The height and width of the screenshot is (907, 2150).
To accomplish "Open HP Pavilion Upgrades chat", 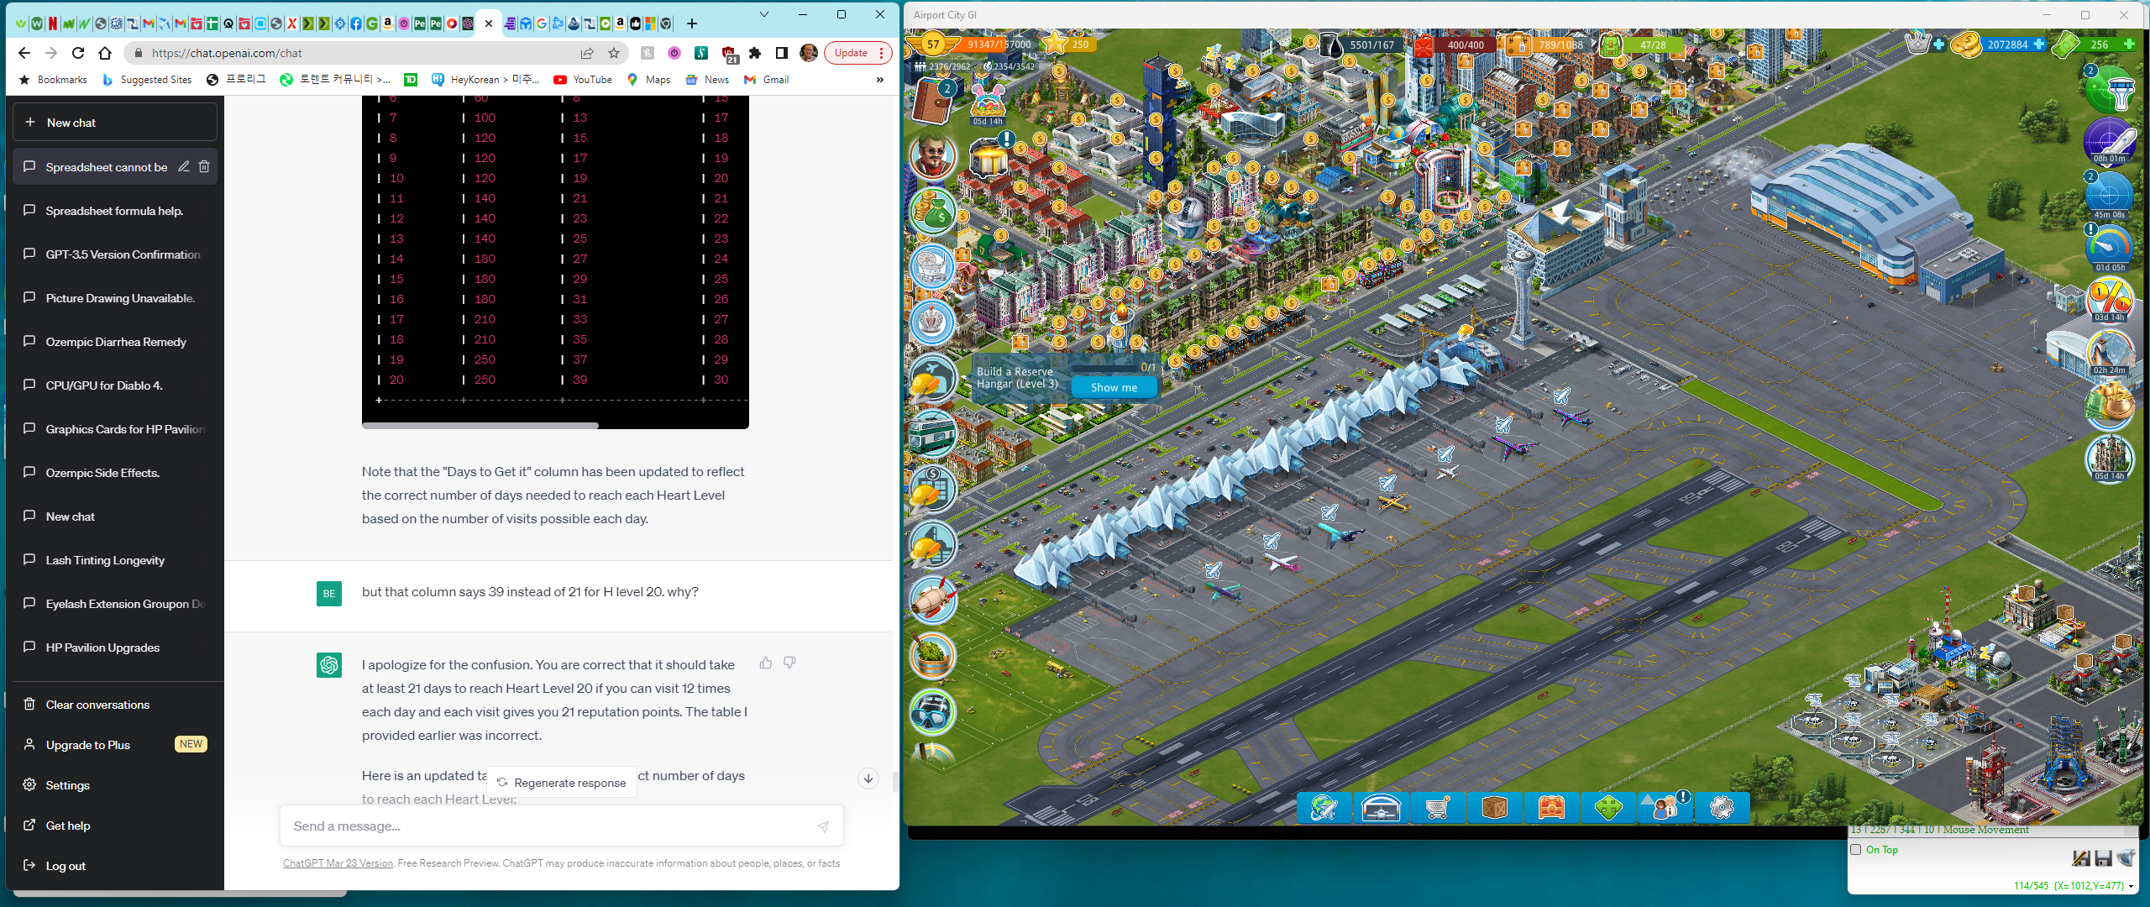I will [x=114, y=647].
